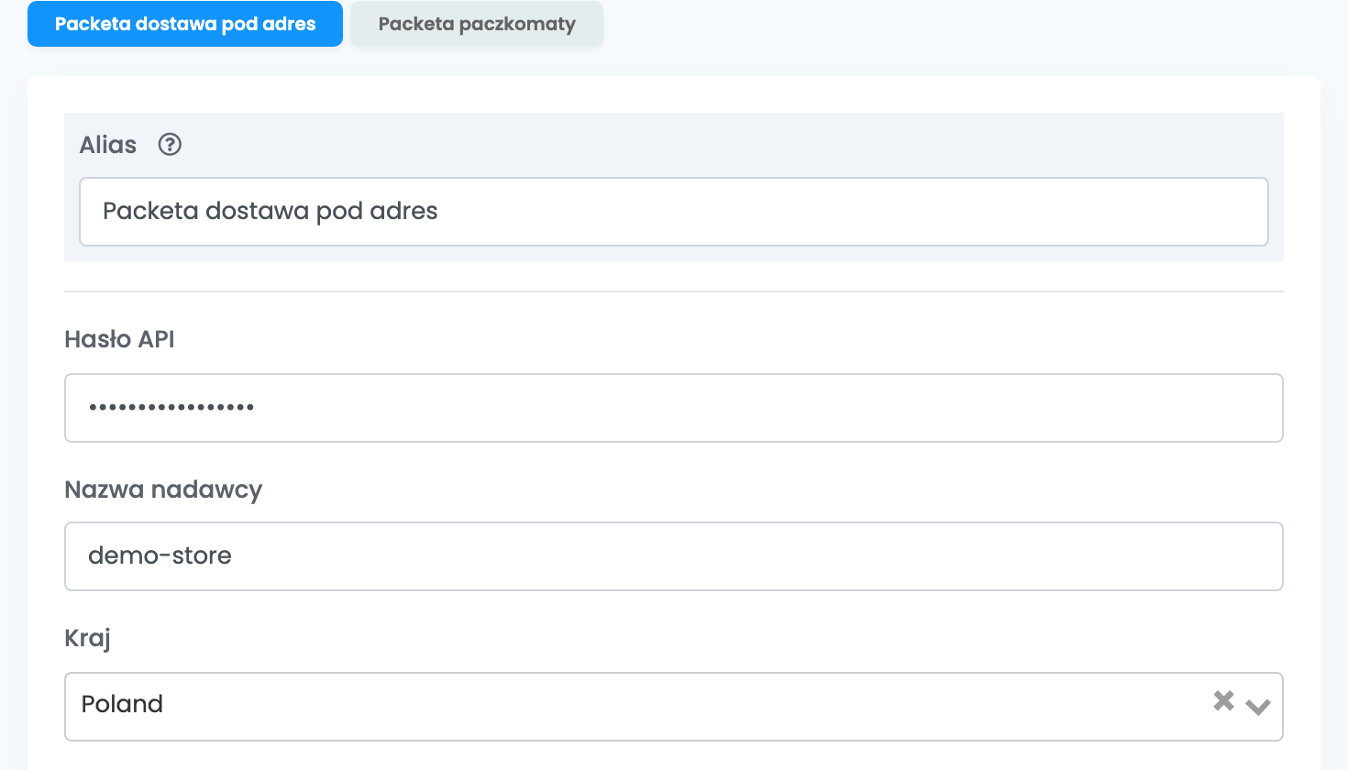This screenshot has width=1348, height=770.
Task: Open the Kraj combo box showing Poland
Action: pyautogui.click(x=674, y=707)
